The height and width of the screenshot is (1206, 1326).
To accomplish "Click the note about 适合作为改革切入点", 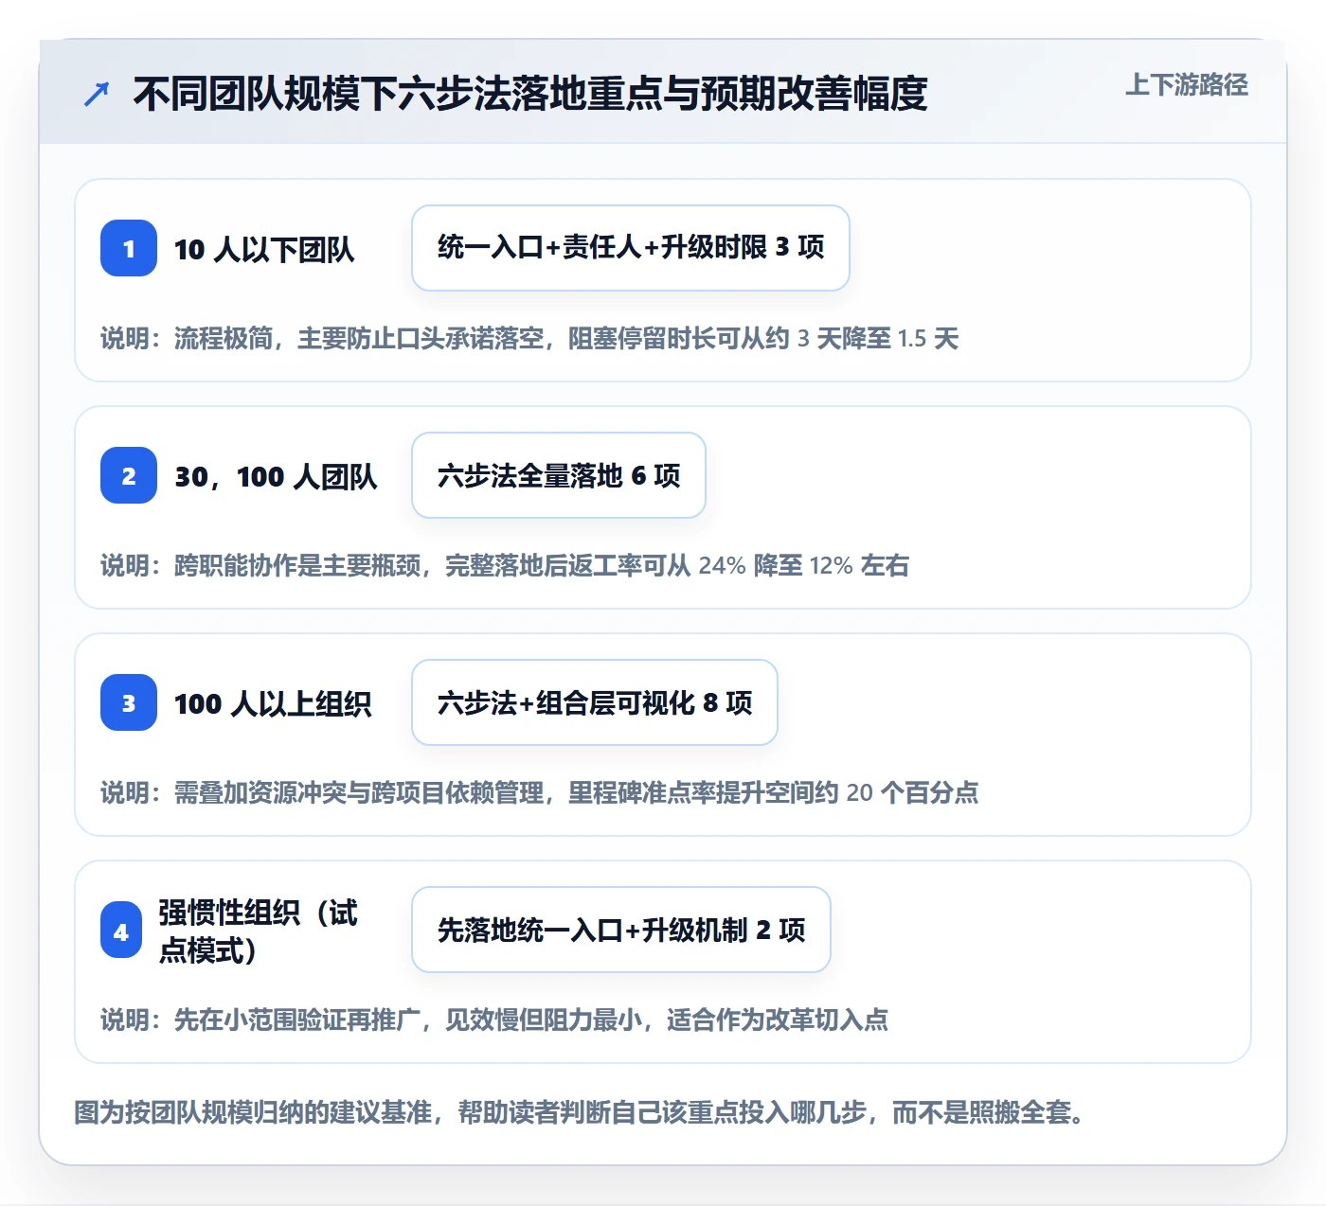I will click(x=494, y=1020).
